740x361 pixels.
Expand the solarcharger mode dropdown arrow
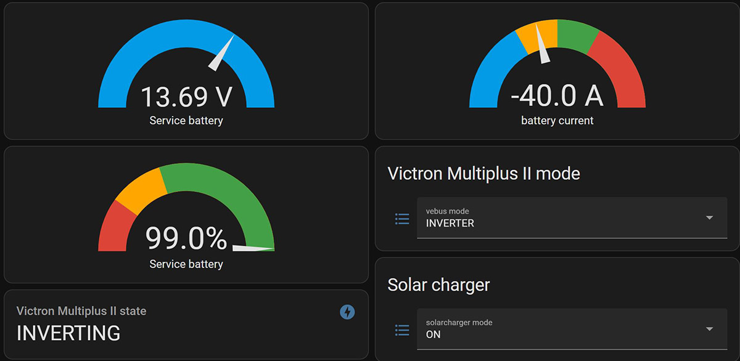709,329
